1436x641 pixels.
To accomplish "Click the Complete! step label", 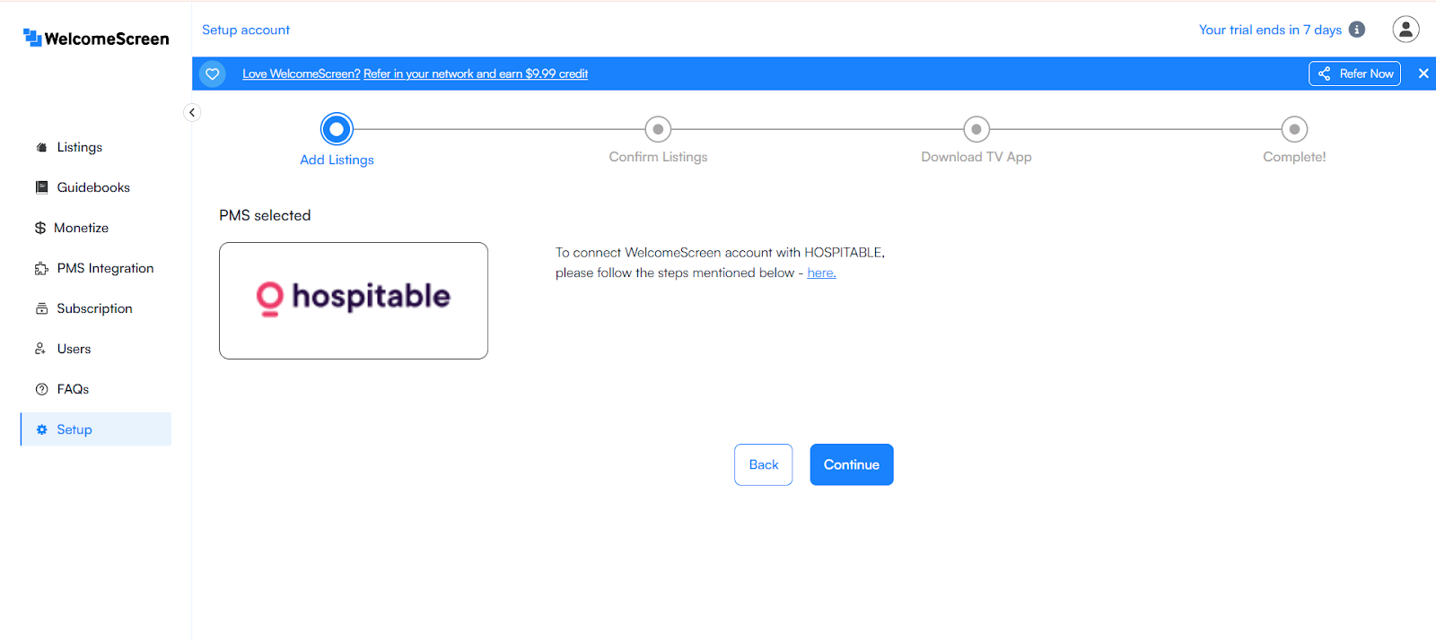I will pos(1294,157).
